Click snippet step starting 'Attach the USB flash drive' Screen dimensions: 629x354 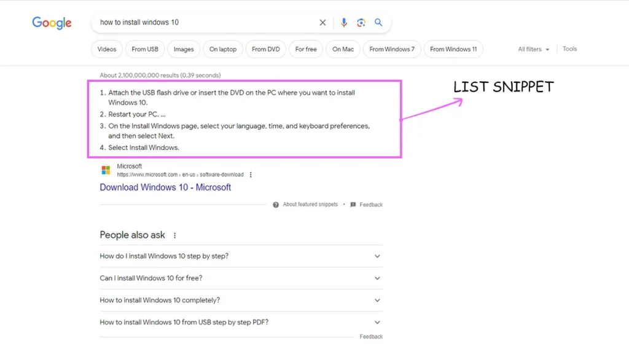pyautogui.click(x=232, y=98)
